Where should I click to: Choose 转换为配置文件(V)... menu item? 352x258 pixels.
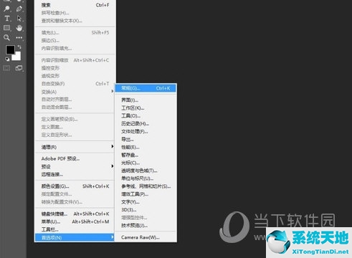tap(75, 202)
